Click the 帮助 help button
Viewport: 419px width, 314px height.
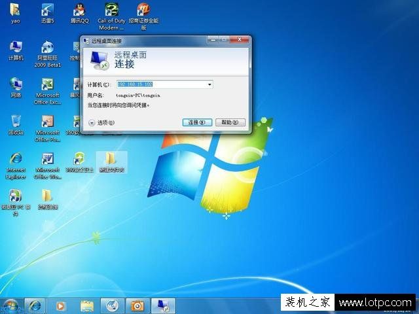230,122
